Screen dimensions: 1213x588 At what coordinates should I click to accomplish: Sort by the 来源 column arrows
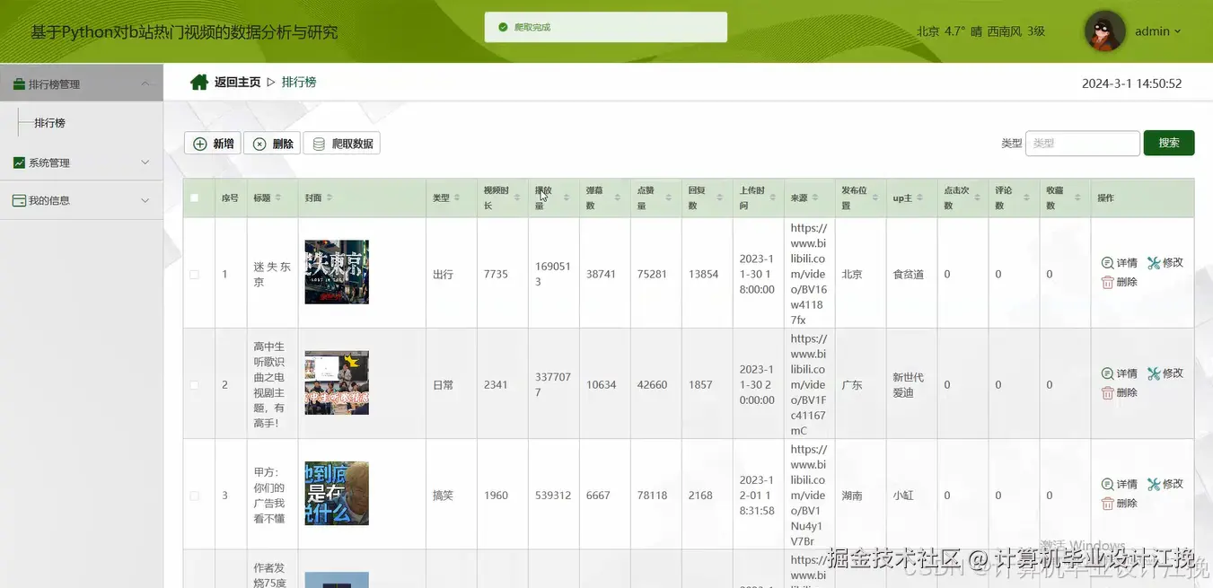click(815, 197)
